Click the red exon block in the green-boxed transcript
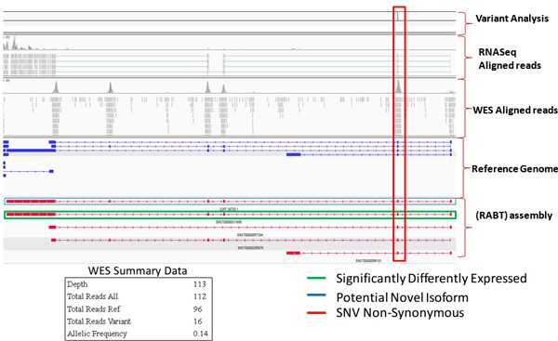The image size is (558, 341). [31, 214]
